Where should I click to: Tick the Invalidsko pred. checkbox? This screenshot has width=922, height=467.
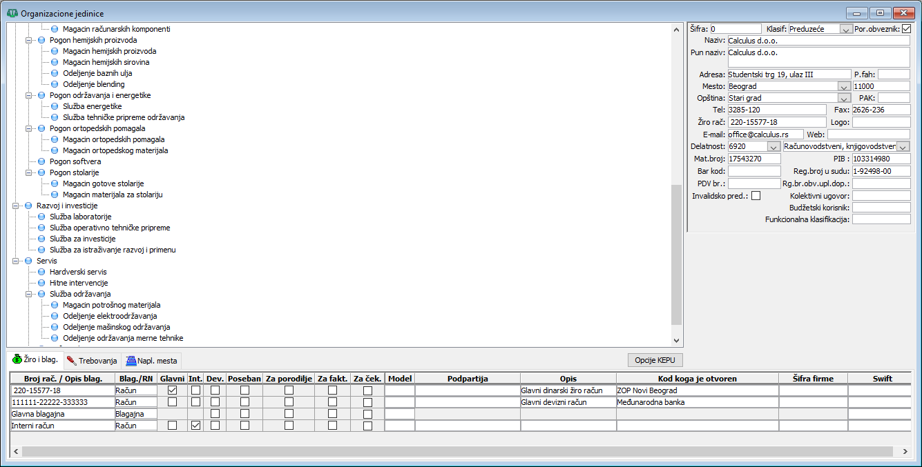(x=756, y=196)
